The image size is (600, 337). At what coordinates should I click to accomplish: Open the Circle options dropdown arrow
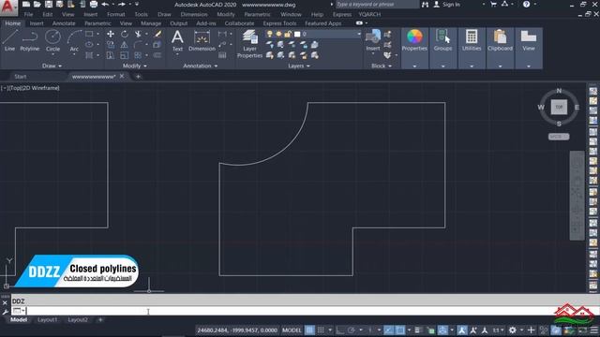[52, 54]
